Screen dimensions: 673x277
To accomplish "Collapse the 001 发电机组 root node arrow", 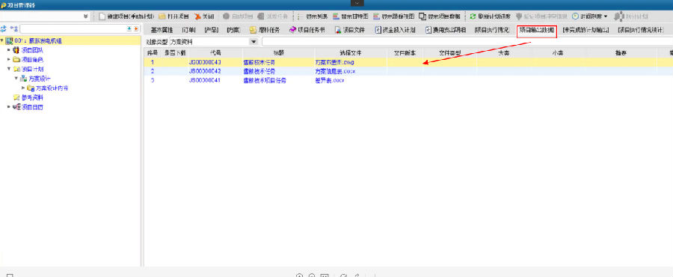I will (2, 40).
